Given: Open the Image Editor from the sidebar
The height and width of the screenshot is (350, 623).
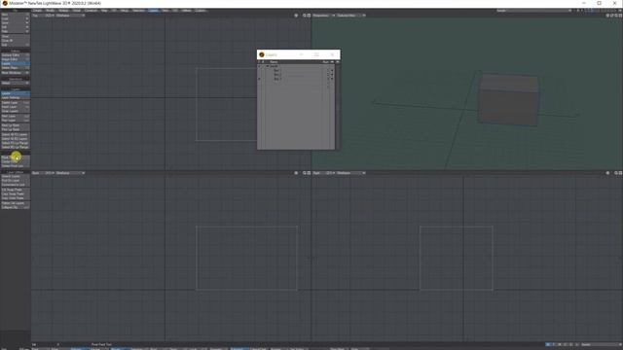Looking at the screenshot, I should click(16, 59).
